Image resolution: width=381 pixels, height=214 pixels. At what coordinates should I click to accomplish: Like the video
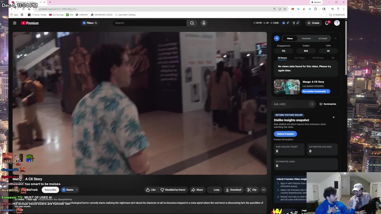tap(151, 190)
